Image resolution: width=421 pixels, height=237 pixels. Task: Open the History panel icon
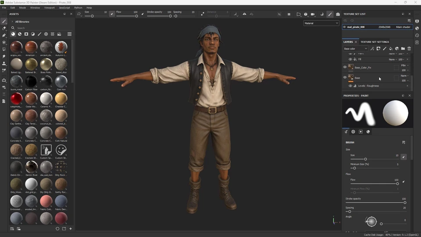click(417, 36)
